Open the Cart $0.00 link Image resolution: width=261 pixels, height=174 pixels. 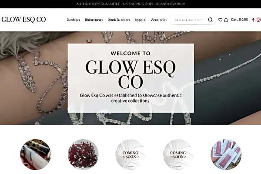(x=239, y=20)
